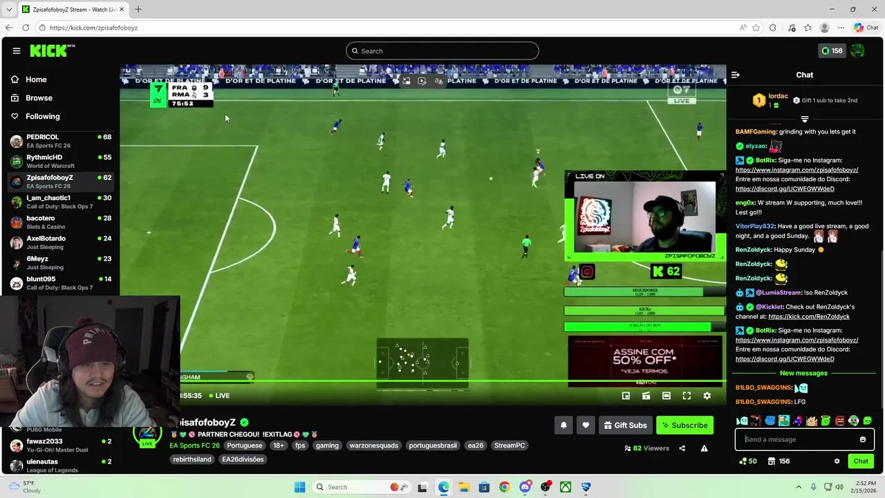Click the Kick search field
The image size is (885, 498).
(x=442, y=50)
